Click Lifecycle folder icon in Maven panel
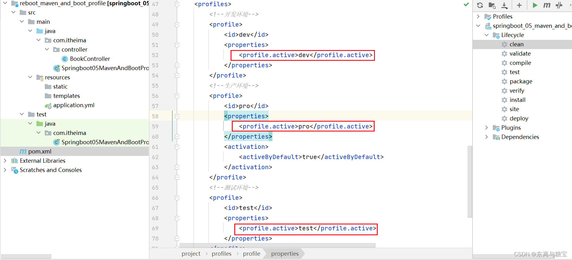 (496, 35)
